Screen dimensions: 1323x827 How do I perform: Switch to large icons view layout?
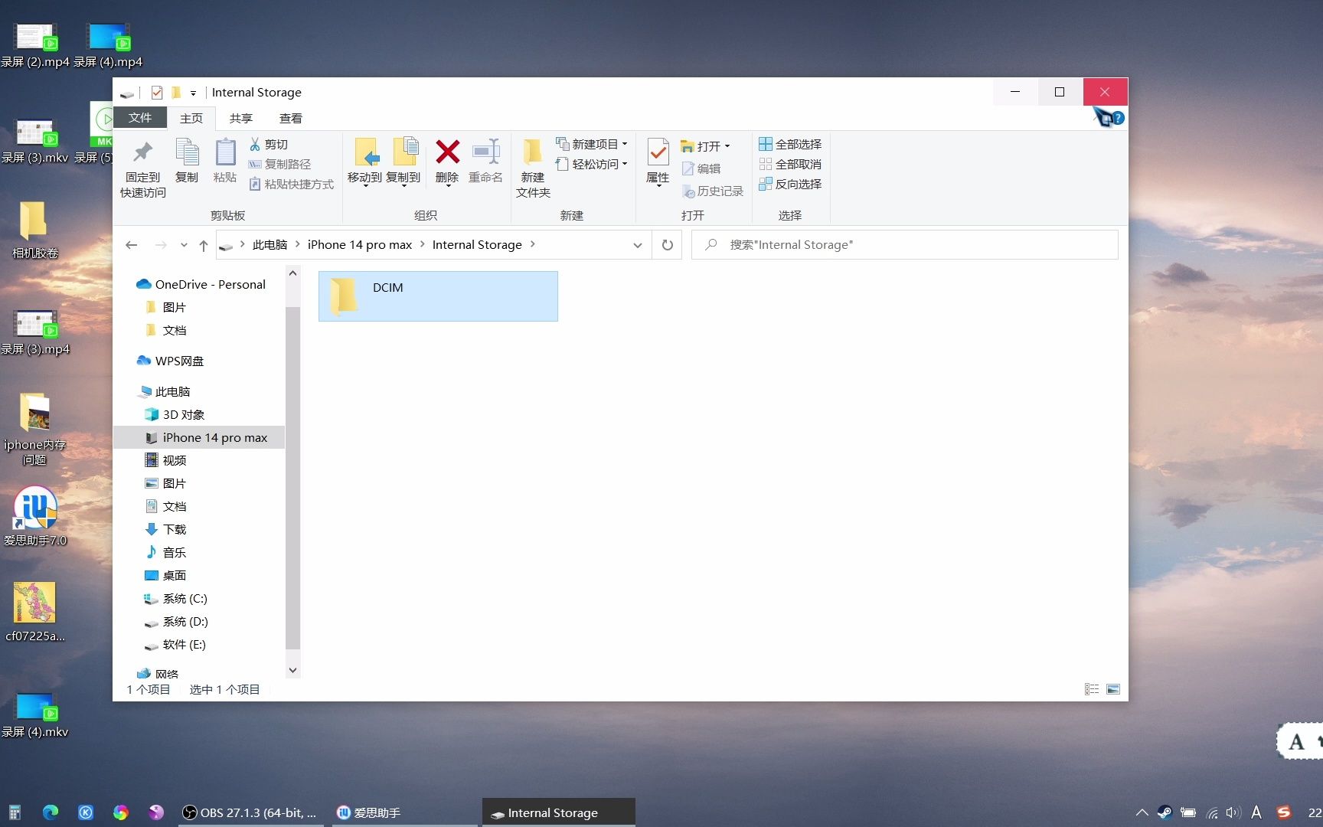click(1113, 689)
